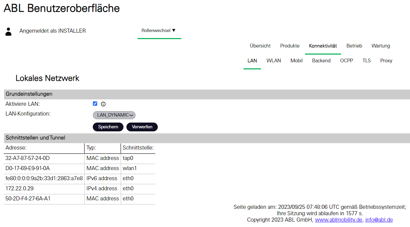Click the LAN-Konfiguration label
This screenshot has height=227, width=410.
[x=28, y=114]
